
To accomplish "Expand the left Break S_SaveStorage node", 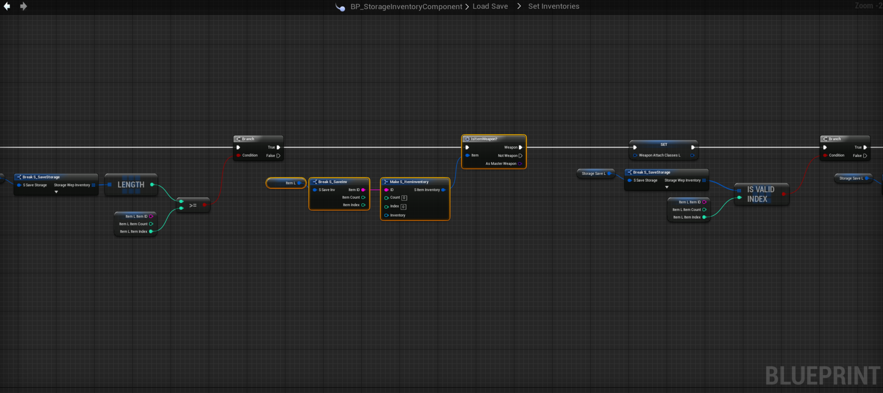I will (x=56, y=192).
